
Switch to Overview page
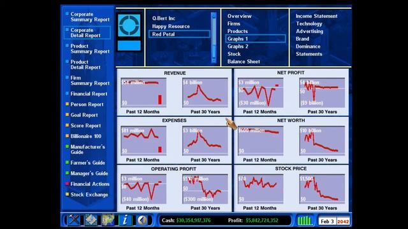pyautogui.click(x=240, y=16)
